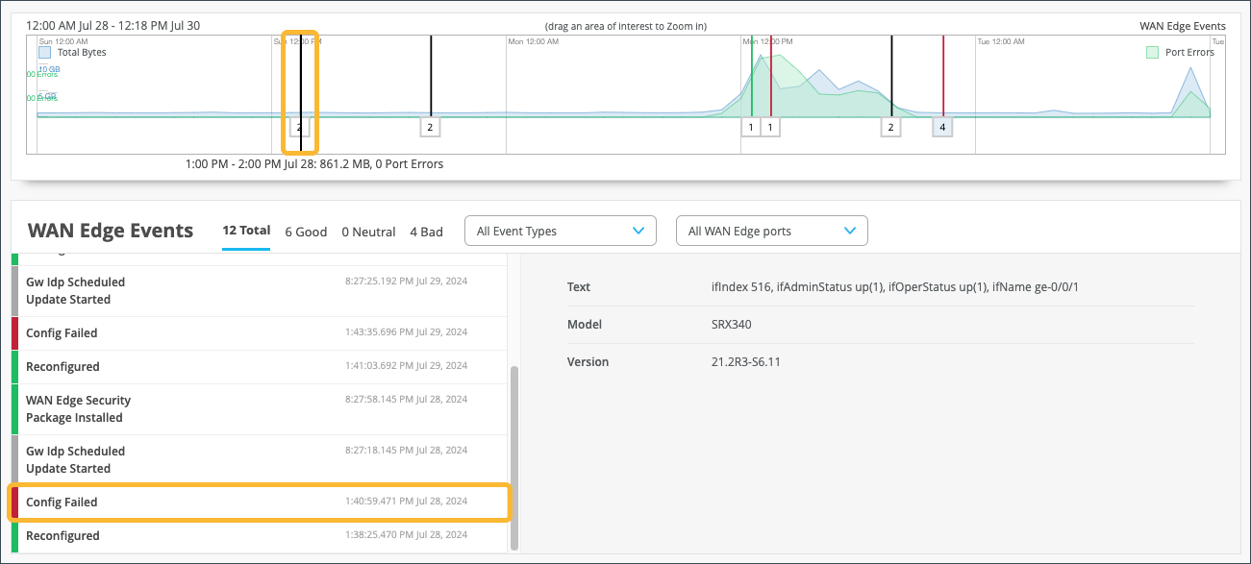Screen dimensions: 1251x564
Task: Click the highlighted marker 2 on timeline
Action: 299,127
